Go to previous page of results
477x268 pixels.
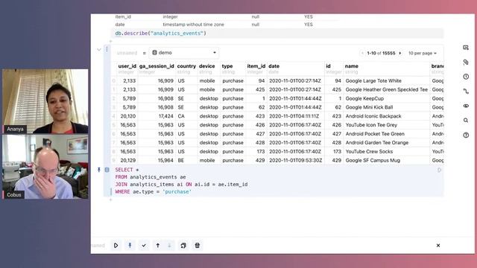[x=362, y=53]
